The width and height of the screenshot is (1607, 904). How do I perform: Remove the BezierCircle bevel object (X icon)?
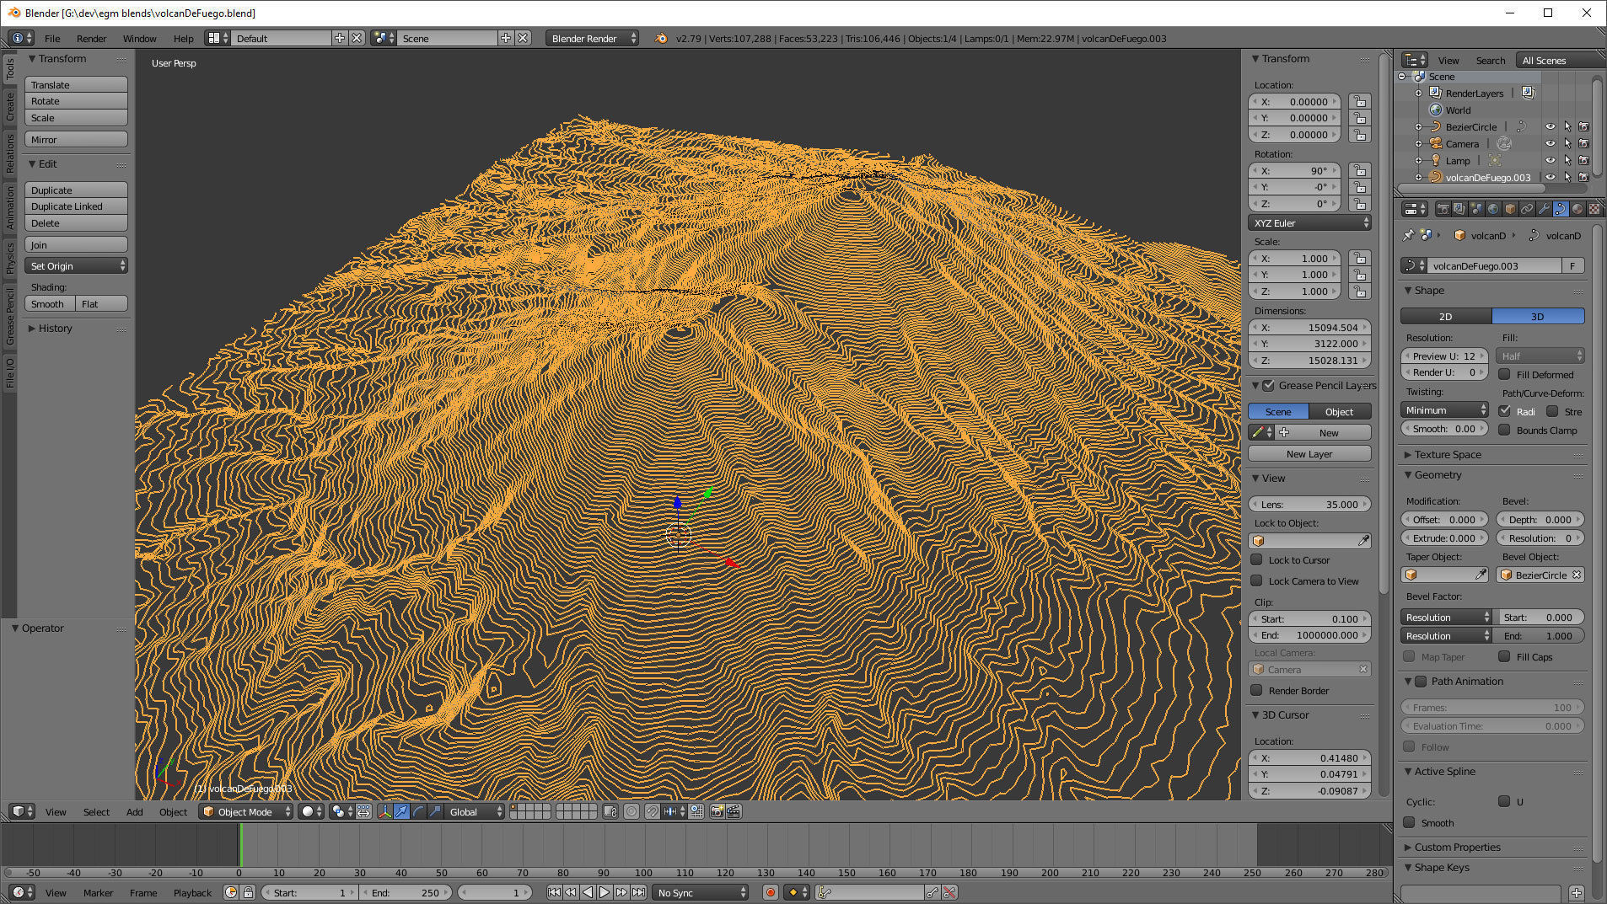click(1577, 575)
